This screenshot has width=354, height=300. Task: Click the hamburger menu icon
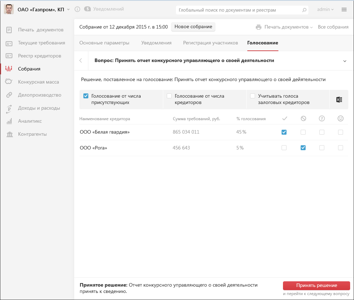(x=344, y=10)
